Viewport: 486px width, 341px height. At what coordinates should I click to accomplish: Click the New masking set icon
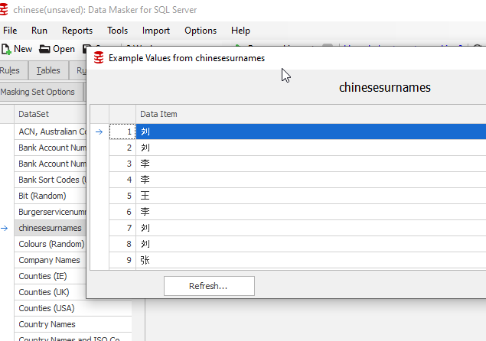pos(6,49)
